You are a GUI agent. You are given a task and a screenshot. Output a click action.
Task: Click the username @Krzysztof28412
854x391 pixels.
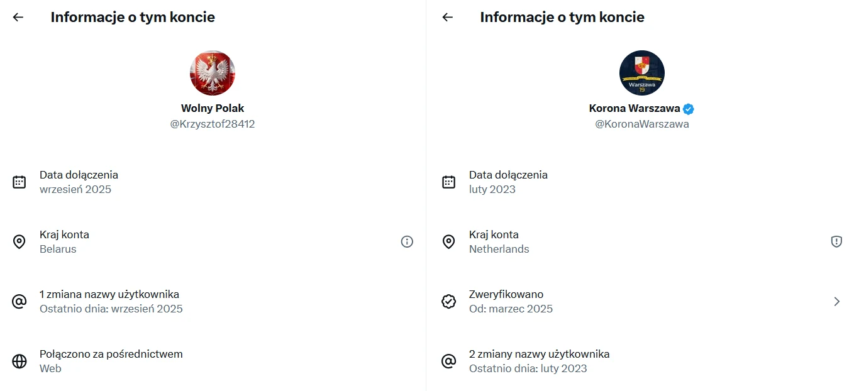coord(213,124)
